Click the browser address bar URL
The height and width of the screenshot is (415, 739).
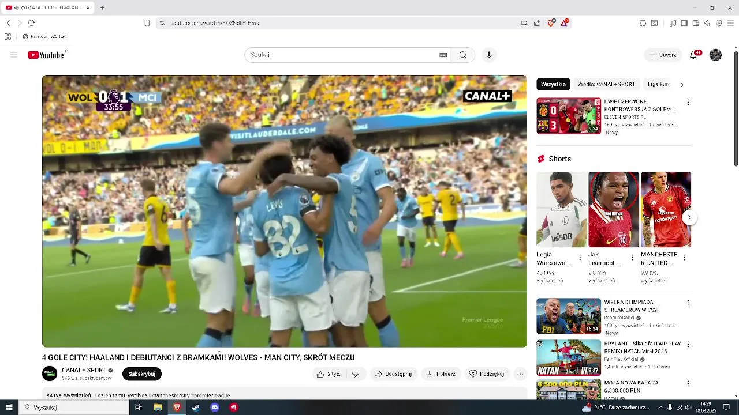pos(215,23)
